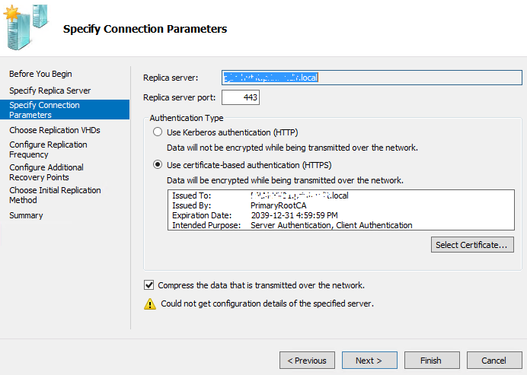Select Use certificate-based authentication (HTTPS)
This screenshot has width=527, height=375.
point(158,164)
